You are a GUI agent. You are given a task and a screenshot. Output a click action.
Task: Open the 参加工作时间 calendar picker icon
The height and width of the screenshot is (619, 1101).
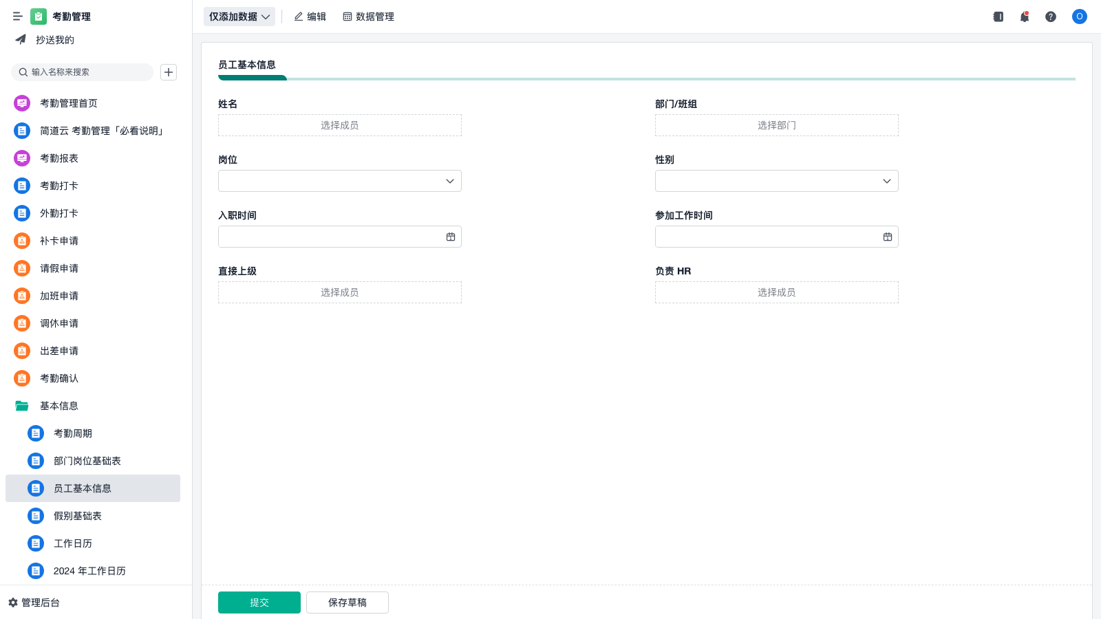(x=888, y=237)
